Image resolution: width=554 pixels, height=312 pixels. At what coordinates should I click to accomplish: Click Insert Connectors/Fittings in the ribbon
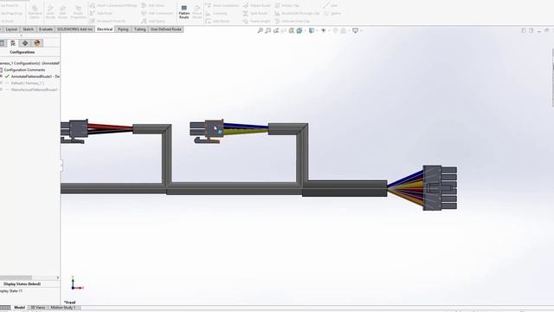click(x=113, y=5)
